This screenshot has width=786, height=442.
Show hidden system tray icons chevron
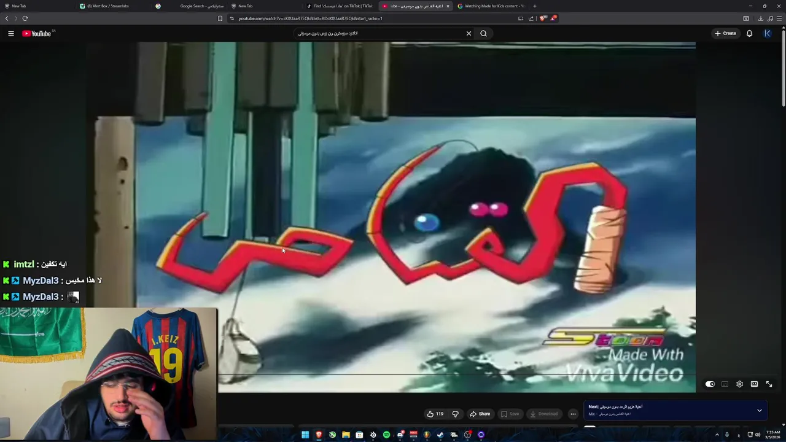717,435
